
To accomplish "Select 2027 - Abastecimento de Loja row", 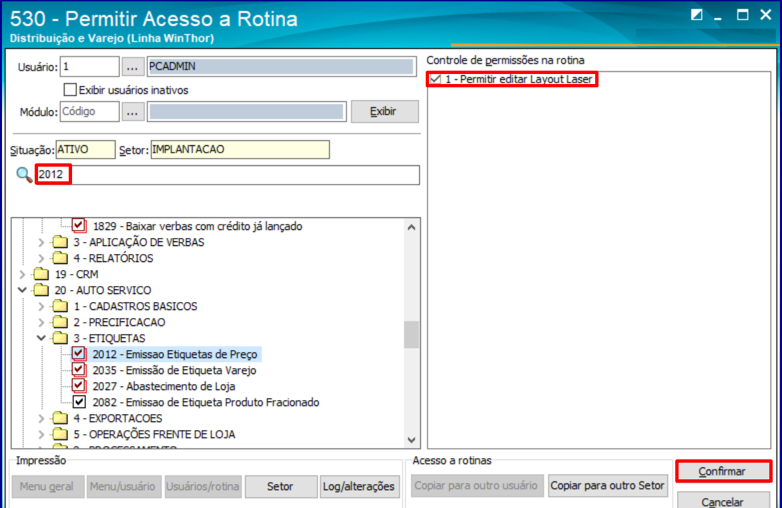I will point(163,387).
